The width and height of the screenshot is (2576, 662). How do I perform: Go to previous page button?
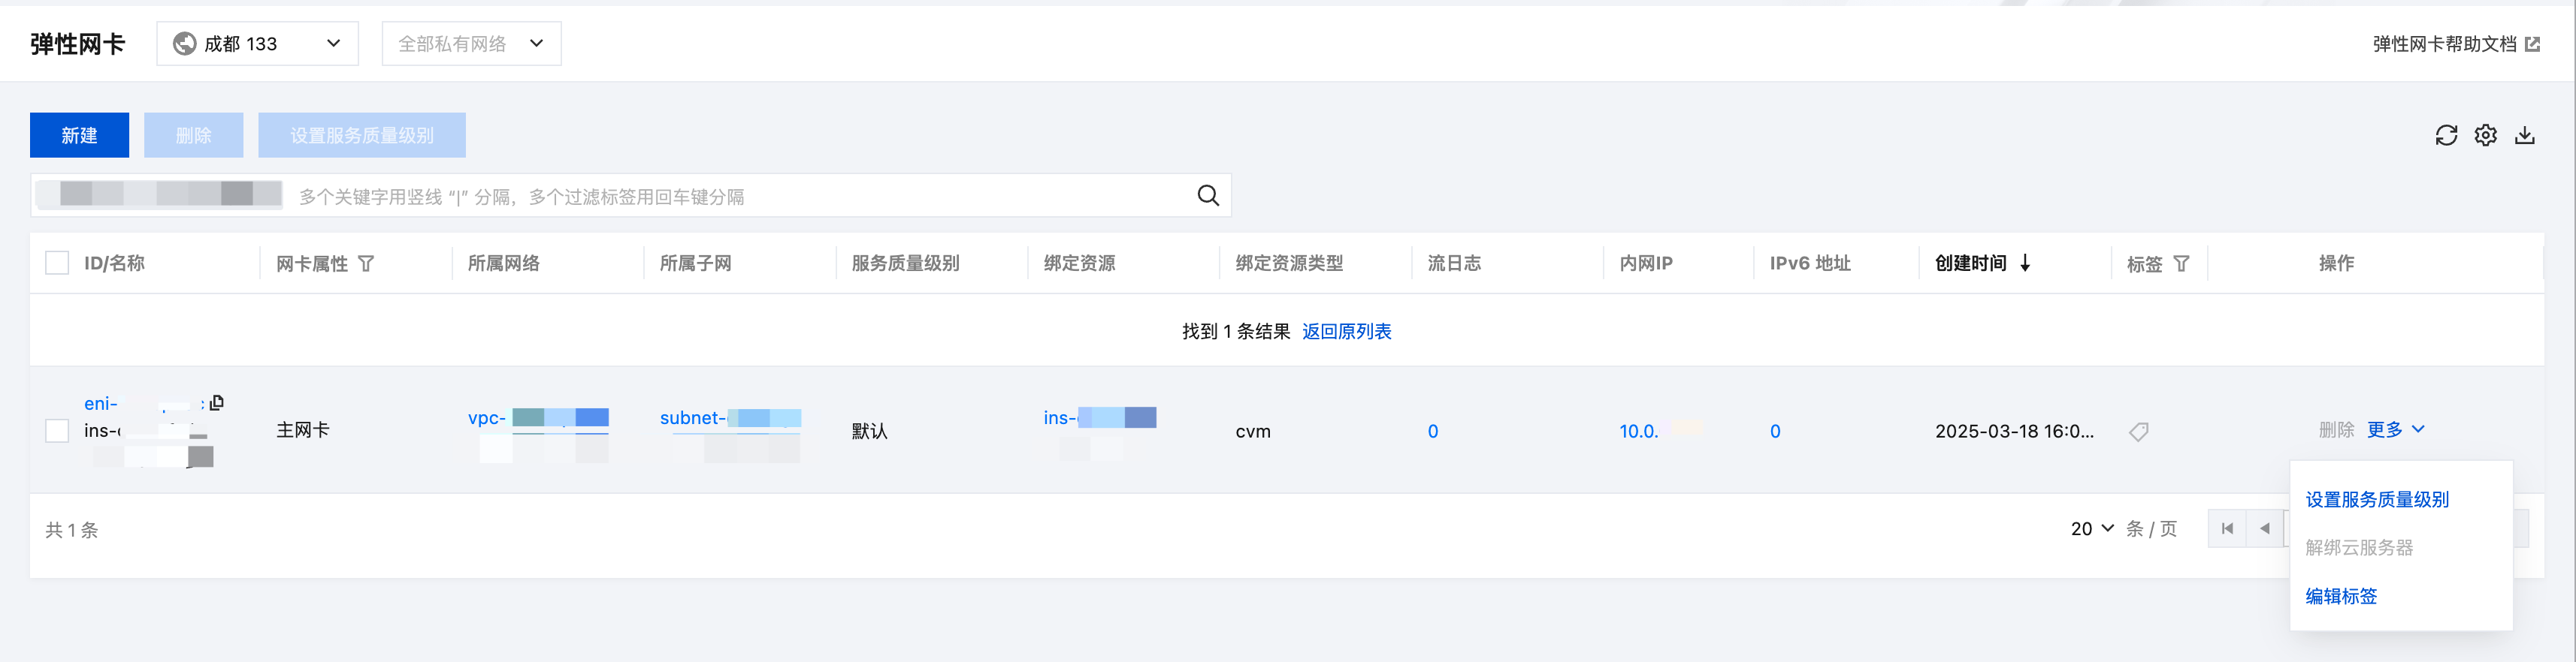pyautogui.click(x=2265, y=528)
